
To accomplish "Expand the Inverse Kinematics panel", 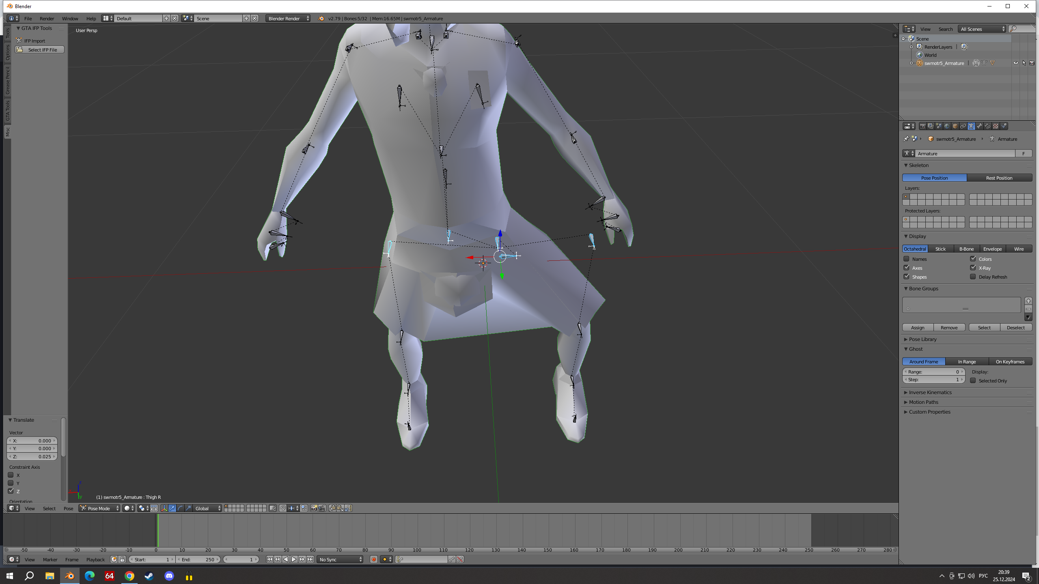I will [x=930, y=392].
